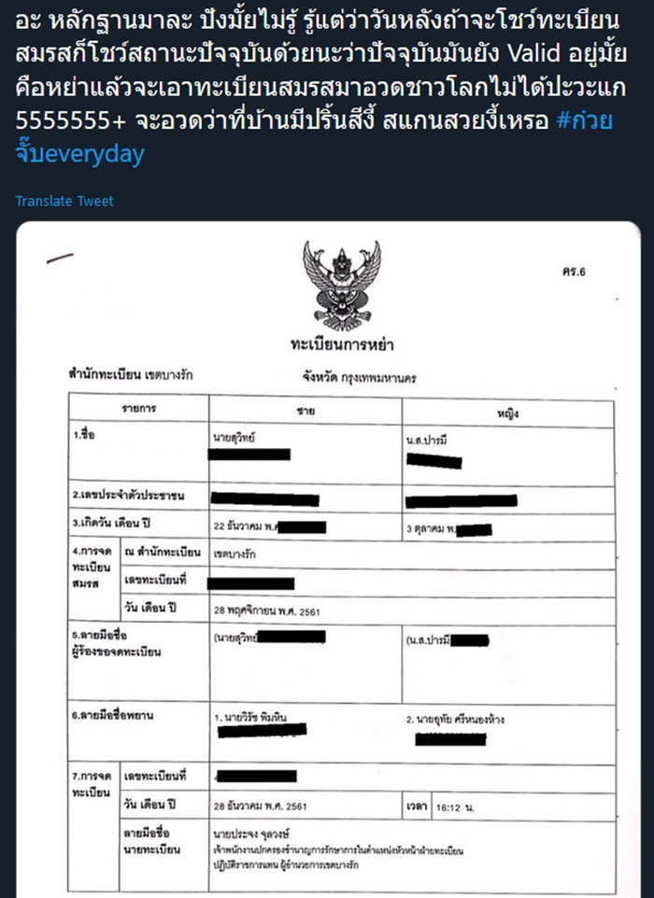Click the Translate Tweet link
654x898 pixels.
coord(64,201)
